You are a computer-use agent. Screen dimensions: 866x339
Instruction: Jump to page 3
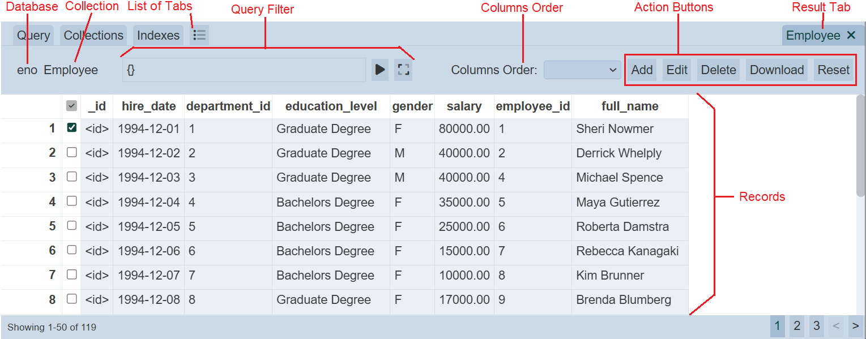pyautogui.click(x=816, y=327)
